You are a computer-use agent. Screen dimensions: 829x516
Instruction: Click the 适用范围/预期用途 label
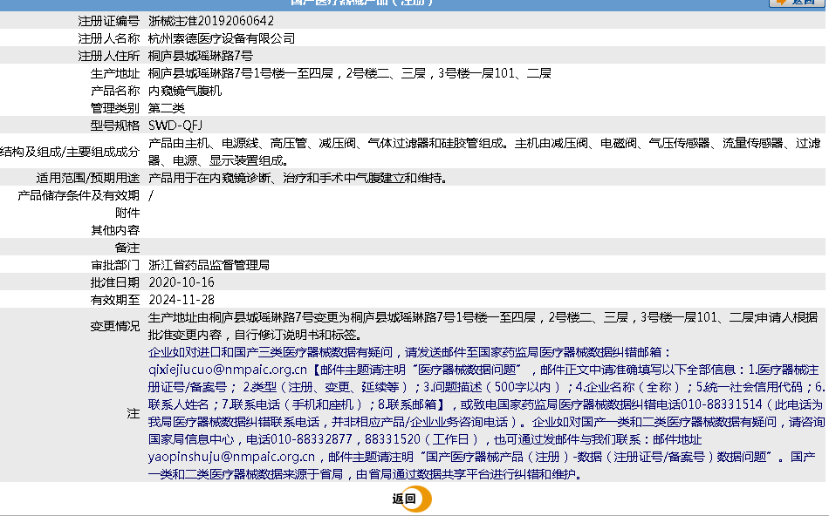coord(88,178)
